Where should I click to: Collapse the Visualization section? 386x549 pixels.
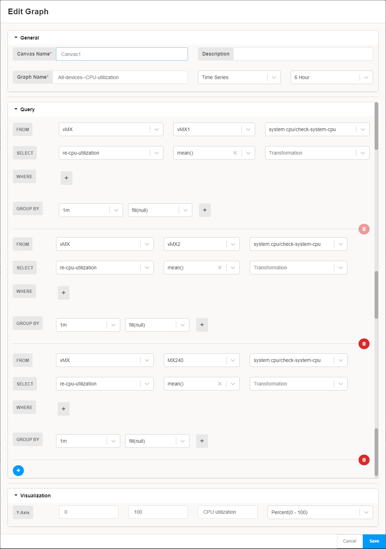(16, 495)
